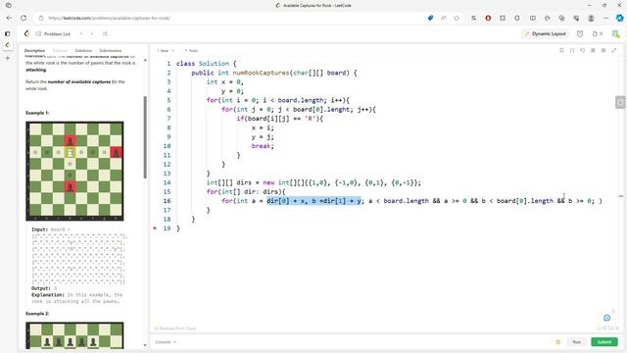Expand editor to fullscreen icon
This screenshot has width=627, height=353.
tap(614, 50)
